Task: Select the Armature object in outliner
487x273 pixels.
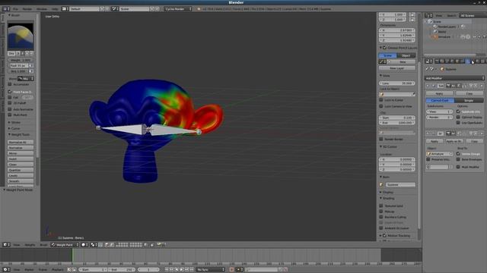Action: pos(444,37)
